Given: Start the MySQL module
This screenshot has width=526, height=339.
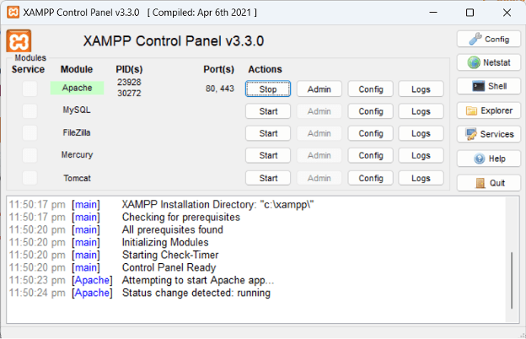Looking at the screenshot, I should 268,111.
